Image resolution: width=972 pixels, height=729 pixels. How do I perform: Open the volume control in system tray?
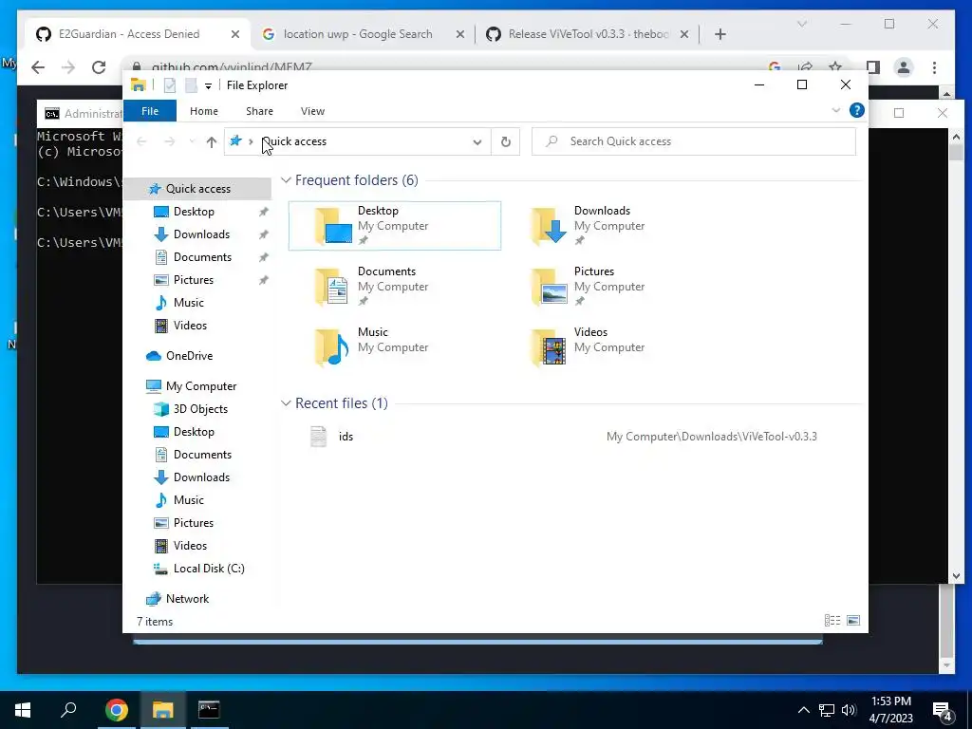(850, 710)
